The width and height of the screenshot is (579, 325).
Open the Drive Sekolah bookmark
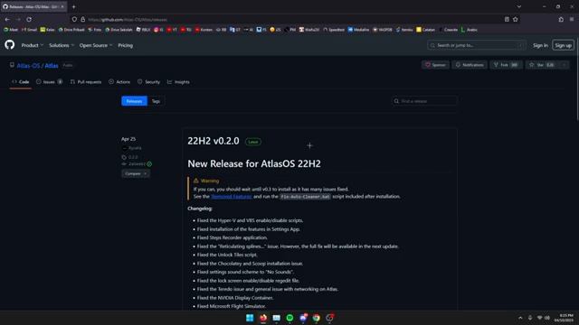pos(119,30)
